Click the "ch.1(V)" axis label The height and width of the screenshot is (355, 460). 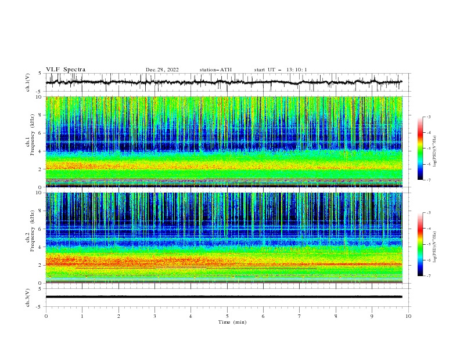(x=28, y=82)
